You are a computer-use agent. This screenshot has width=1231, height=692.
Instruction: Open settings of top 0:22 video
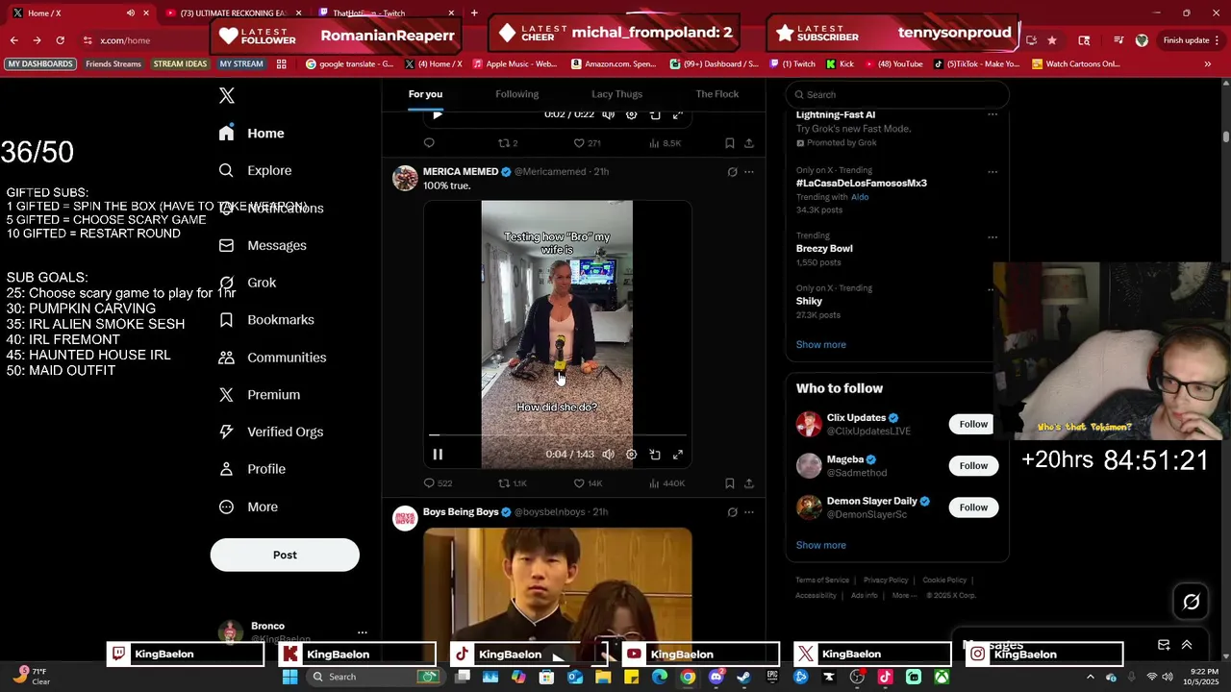pyautogui.click(x=631, y=114)
